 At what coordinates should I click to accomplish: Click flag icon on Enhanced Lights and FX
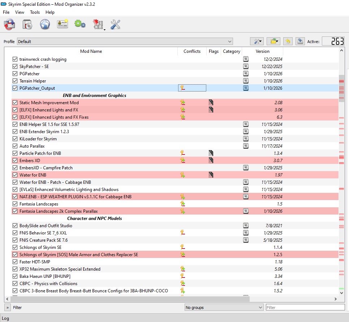click(211, 110)
